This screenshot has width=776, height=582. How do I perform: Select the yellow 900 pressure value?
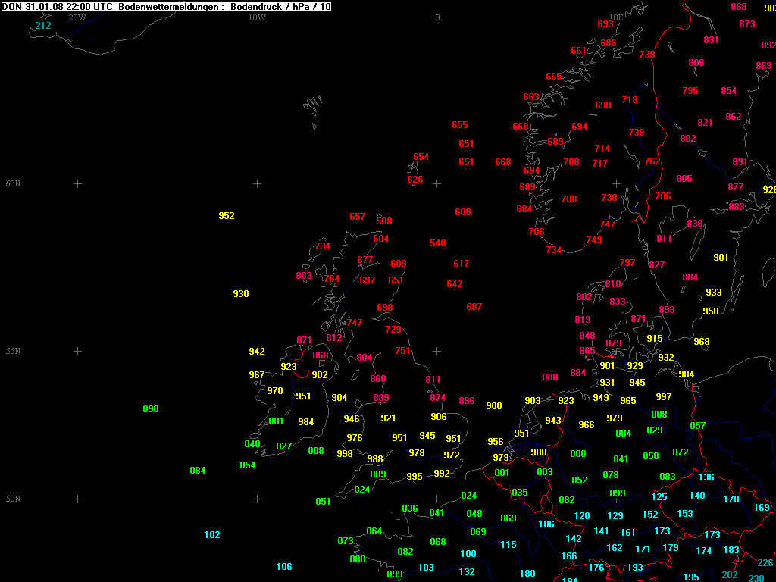click(494, 406)
